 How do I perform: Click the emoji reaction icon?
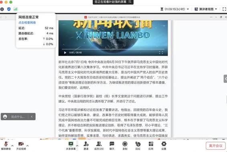[5, 116]
